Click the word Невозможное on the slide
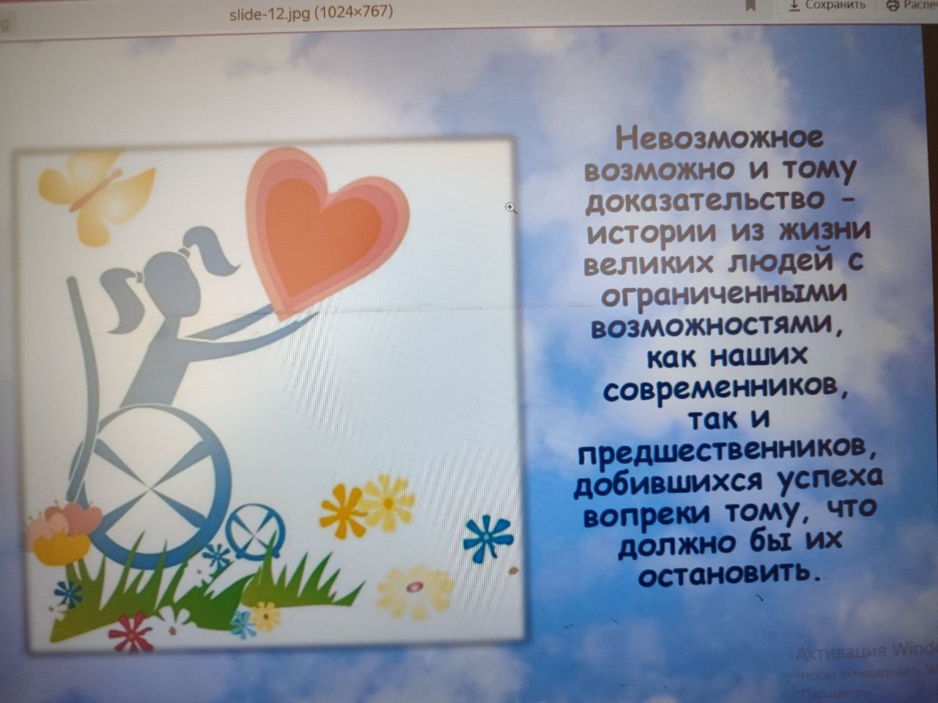 click(709, 138)
